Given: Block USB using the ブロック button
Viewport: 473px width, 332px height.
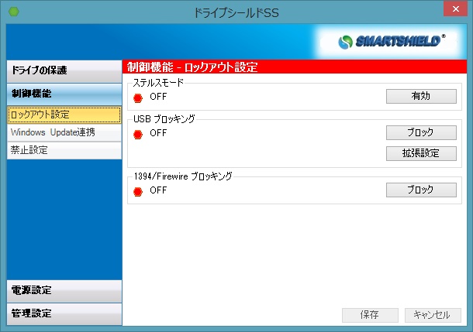Looking at the screenshot, I should [421, 132].
